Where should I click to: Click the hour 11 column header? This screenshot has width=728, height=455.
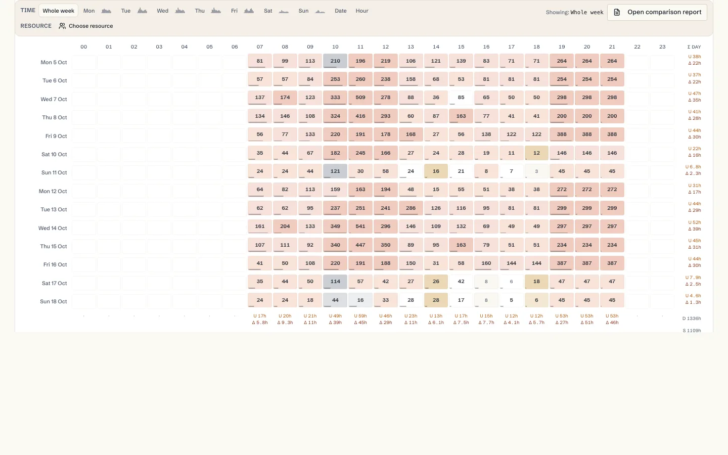[360, 47]
